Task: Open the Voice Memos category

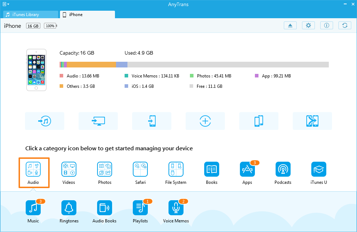Action: 176,208
